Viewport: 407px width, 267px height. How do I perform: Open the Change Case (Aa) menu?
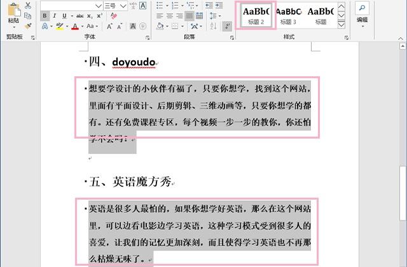pyautogui.click(x=92, y=26)
